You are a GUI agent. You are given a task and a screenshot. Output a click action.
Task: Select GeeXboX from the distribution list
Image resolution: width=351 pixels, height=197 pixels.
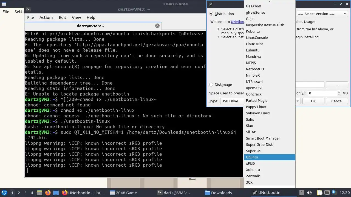click(270, 6)
